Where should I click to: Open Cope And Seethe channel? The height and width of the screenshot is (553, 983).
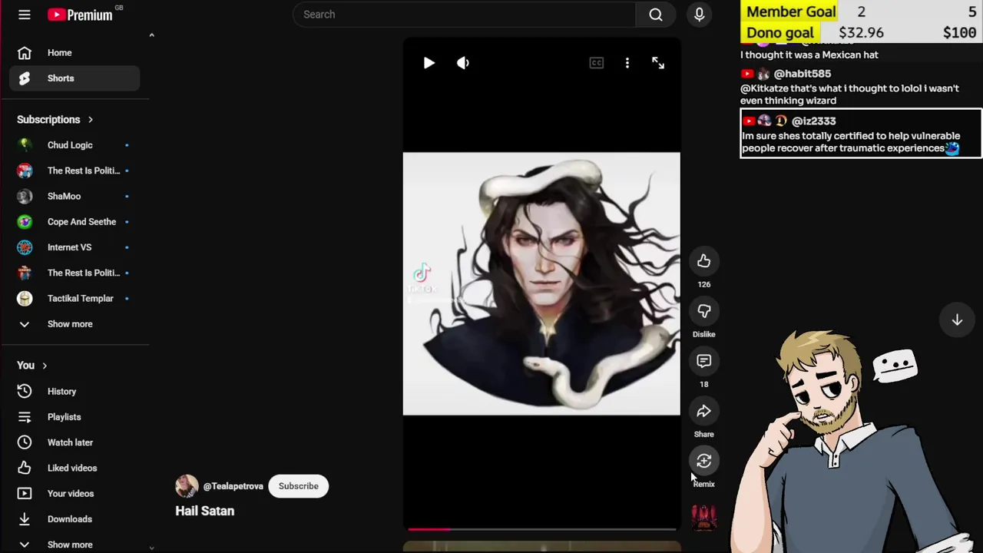(x=74, y=222)
